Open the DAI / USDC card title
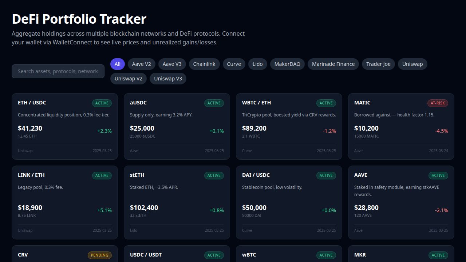The width and height of the screenshot is (466, 262). [x=256, y=175]
